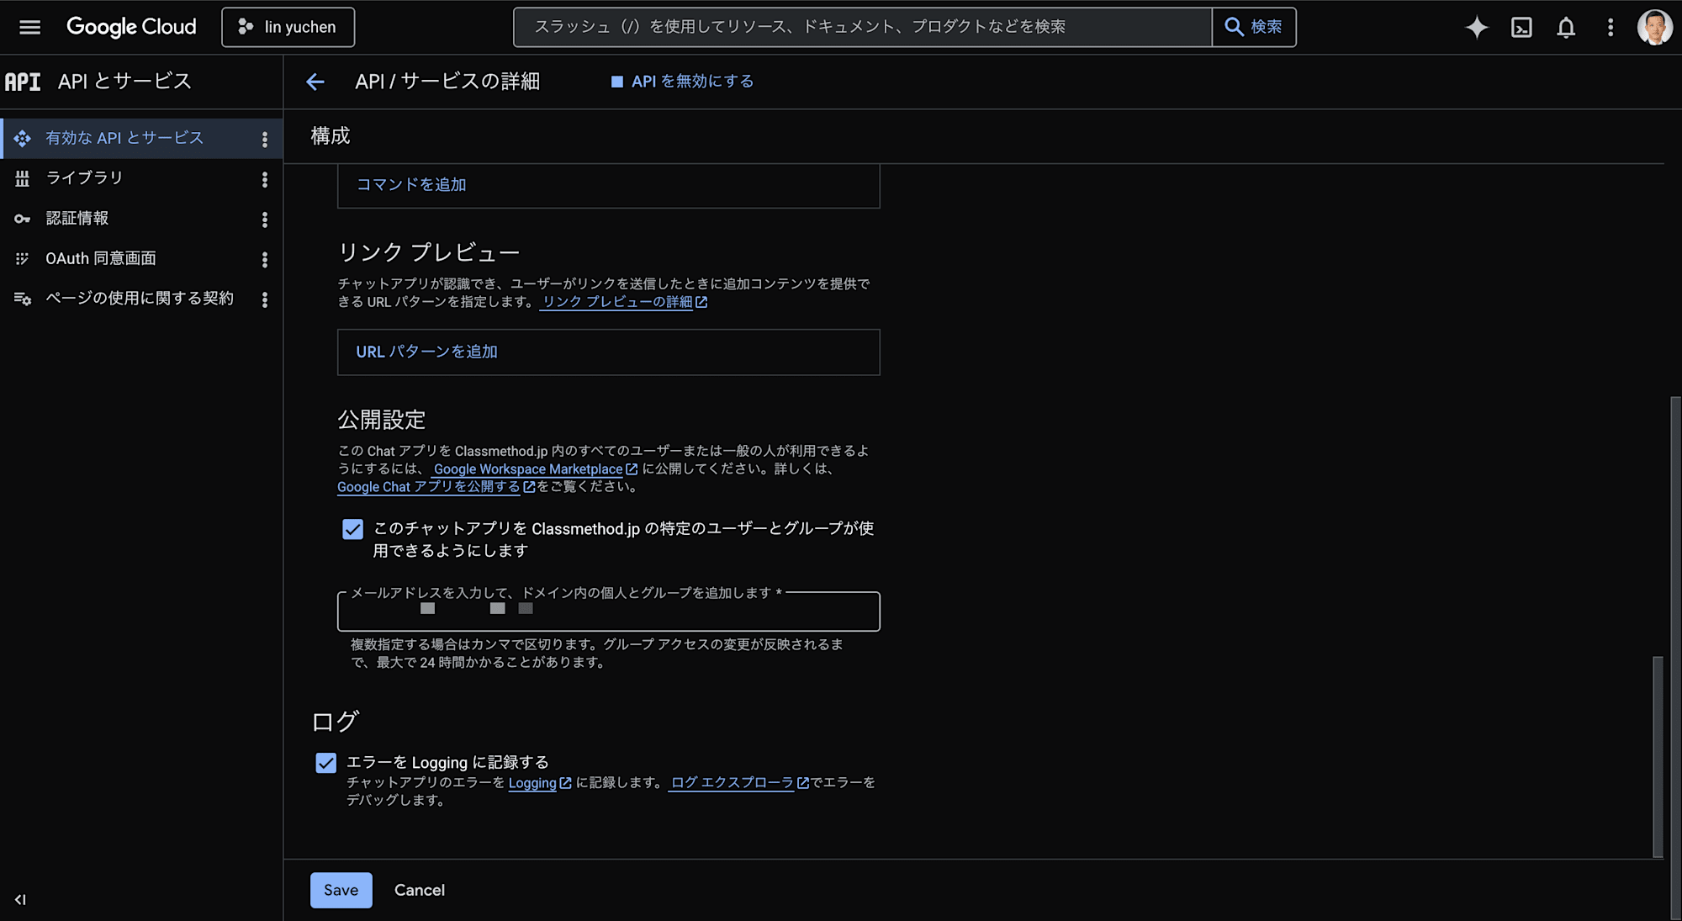
Task: Click the 構成 section heading
Action: click(330, 135)
